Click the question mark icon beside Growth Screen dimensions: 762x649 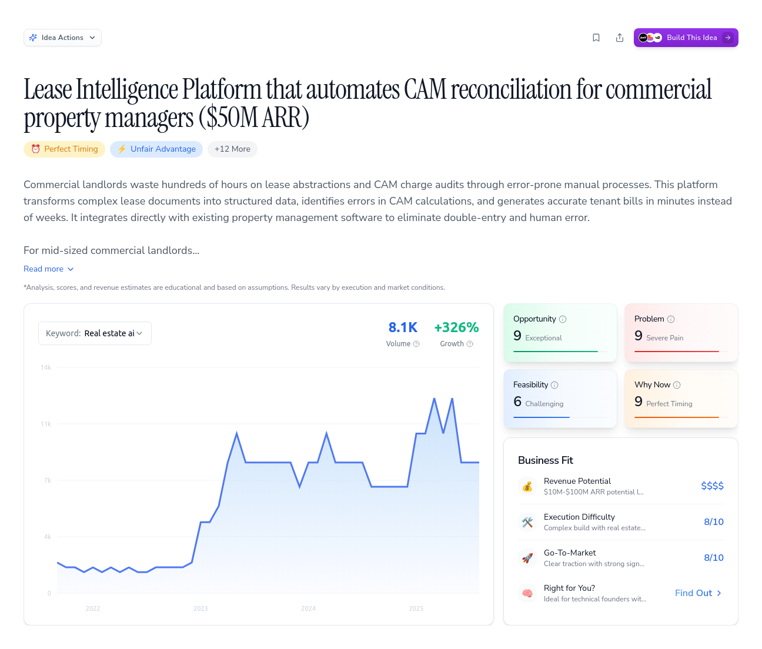pos(470,343)
